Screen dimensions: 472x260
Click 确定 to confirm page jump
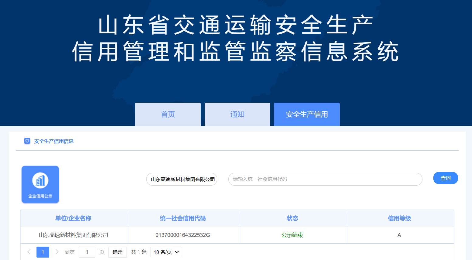117,252
